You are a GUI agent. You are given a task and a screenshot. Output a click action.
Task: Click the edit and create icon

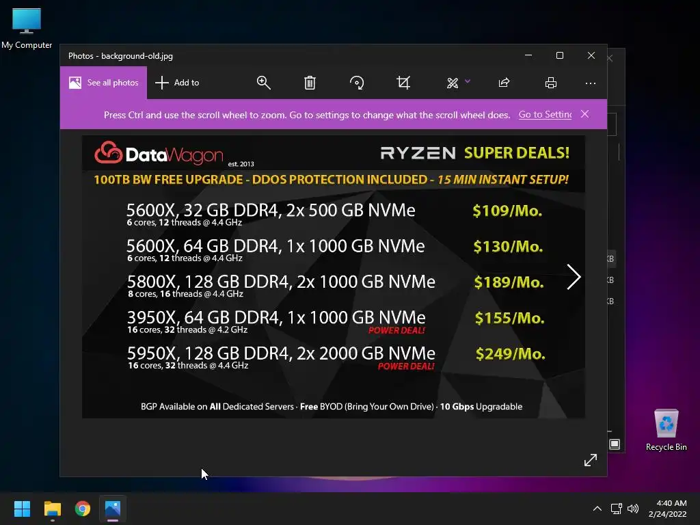pos(453,83)
